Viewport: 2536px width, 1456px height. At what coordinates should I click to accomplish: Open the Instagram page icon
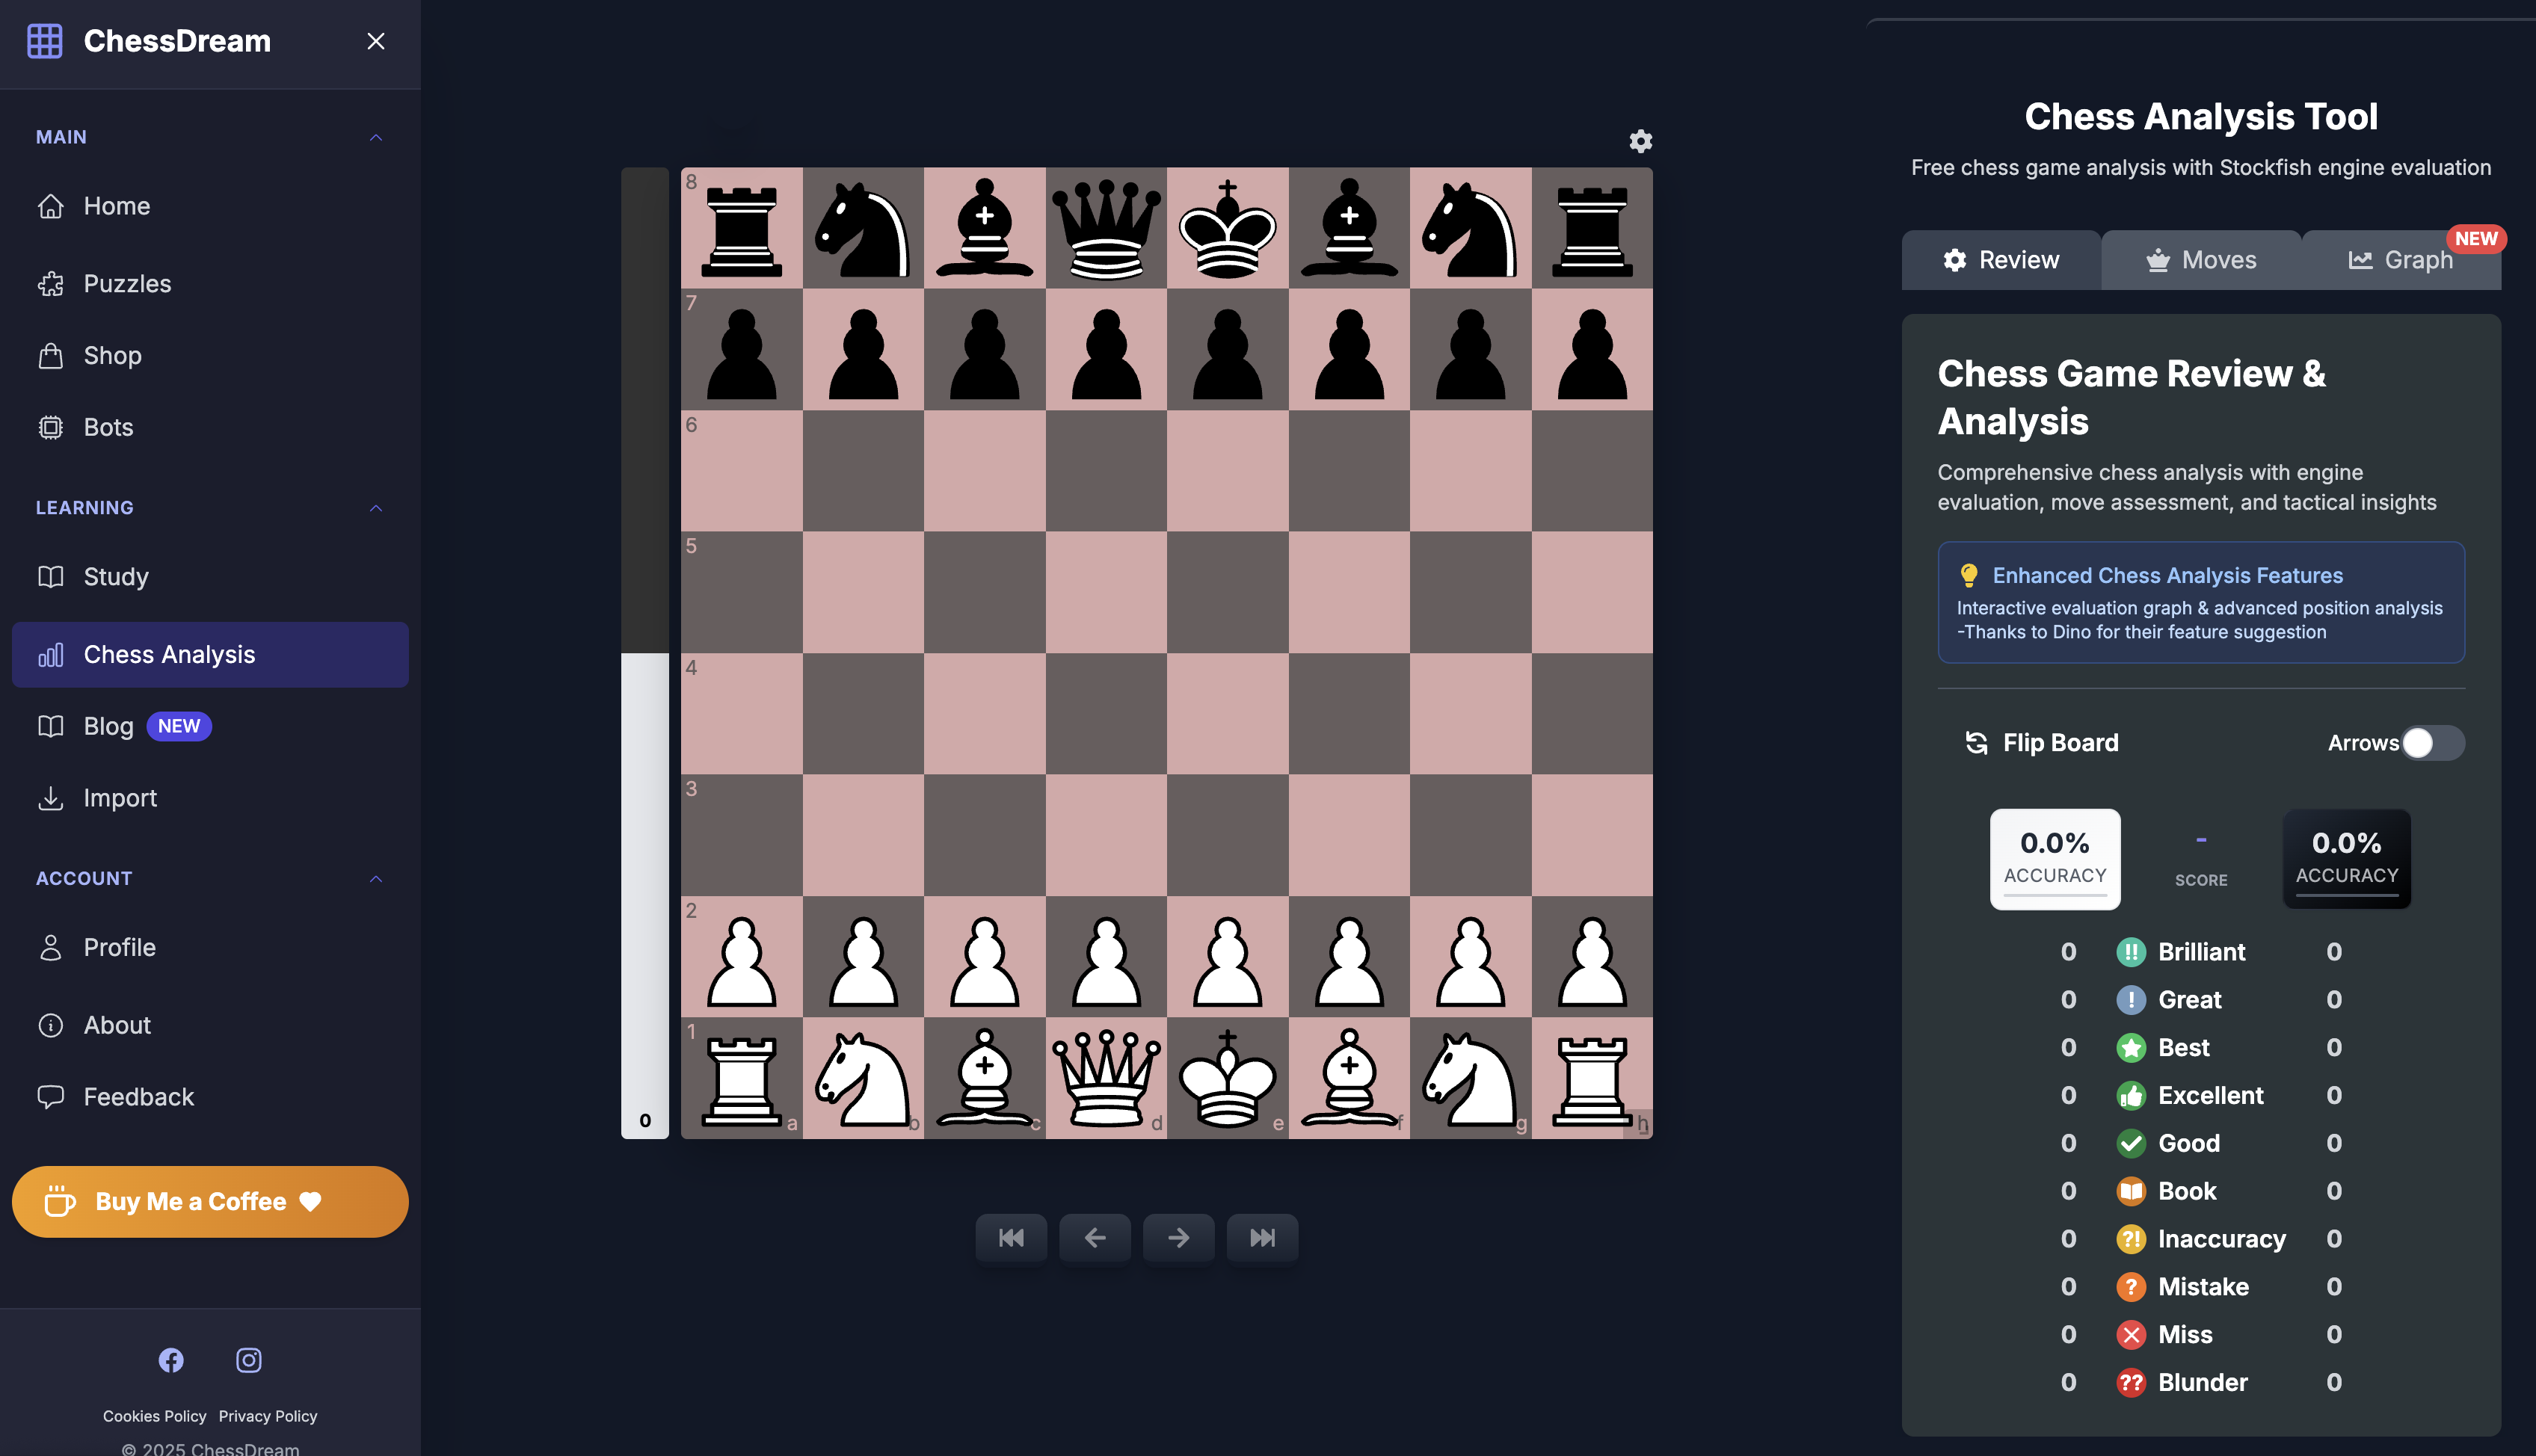point(249,1360)
